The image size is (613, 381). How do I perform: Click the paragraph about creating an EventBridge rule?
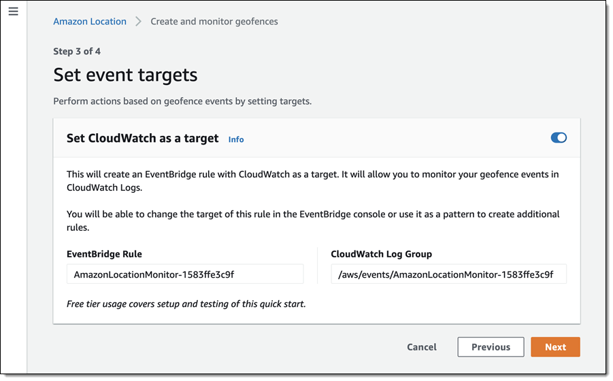[x=313, y=181]
